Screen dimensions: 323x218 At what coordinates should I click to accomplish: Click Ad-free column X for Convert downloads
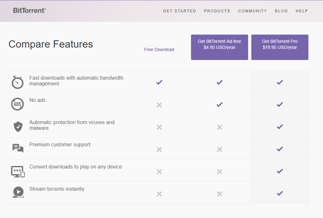click(x=220, y=172)
